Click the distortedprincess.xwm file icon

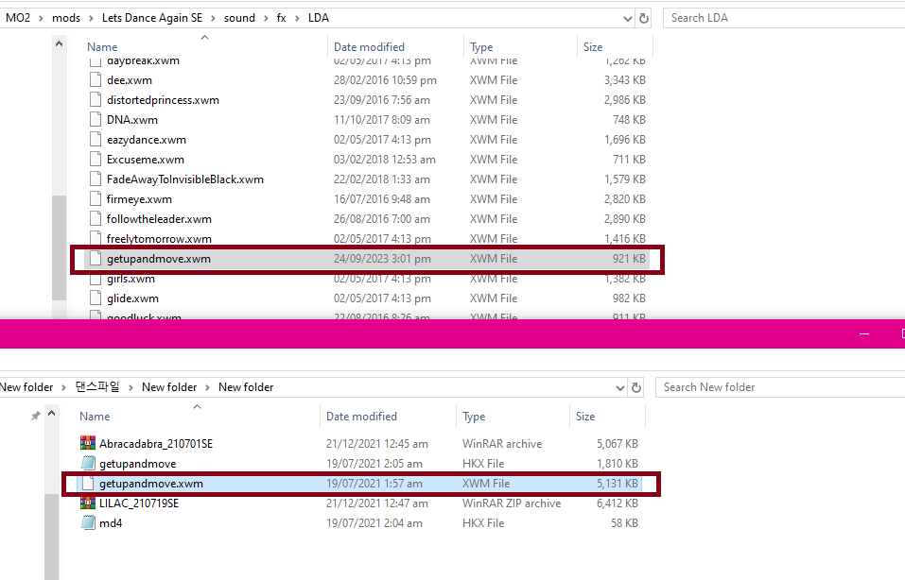pos(96,100)
